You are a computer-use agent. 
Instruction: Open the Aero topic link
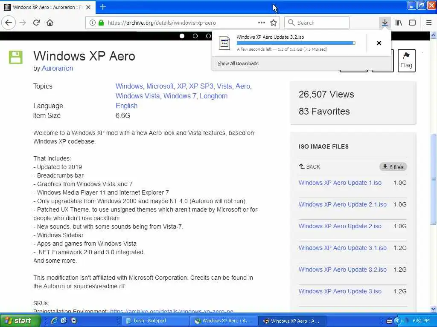coord(243,86)
